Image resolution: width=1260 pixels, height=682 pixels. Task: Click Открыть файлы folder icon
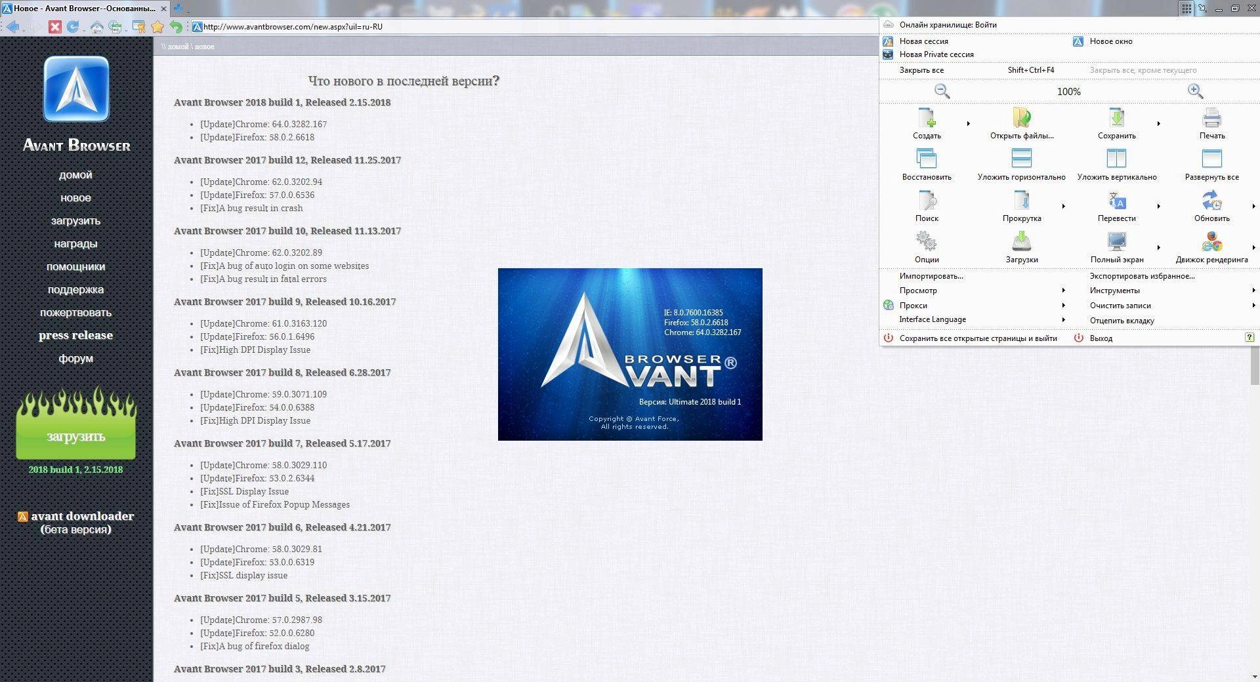(1022, 118)
